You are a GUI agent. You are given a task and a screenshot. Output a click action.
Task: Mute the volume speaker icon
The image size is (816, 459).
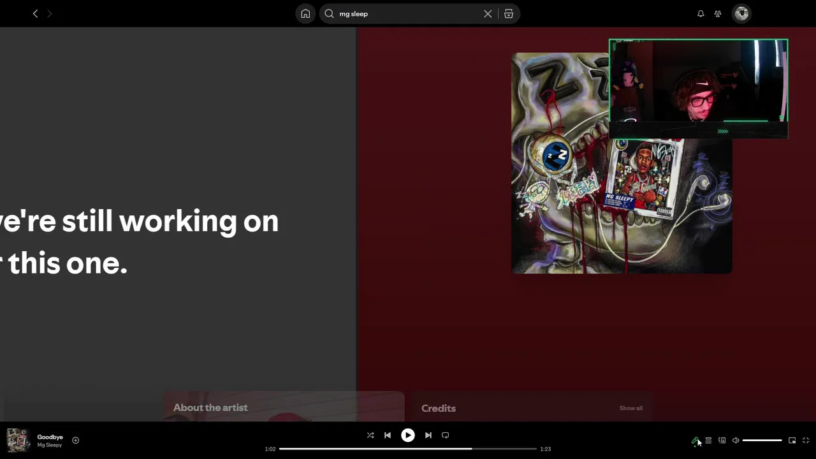736,441
